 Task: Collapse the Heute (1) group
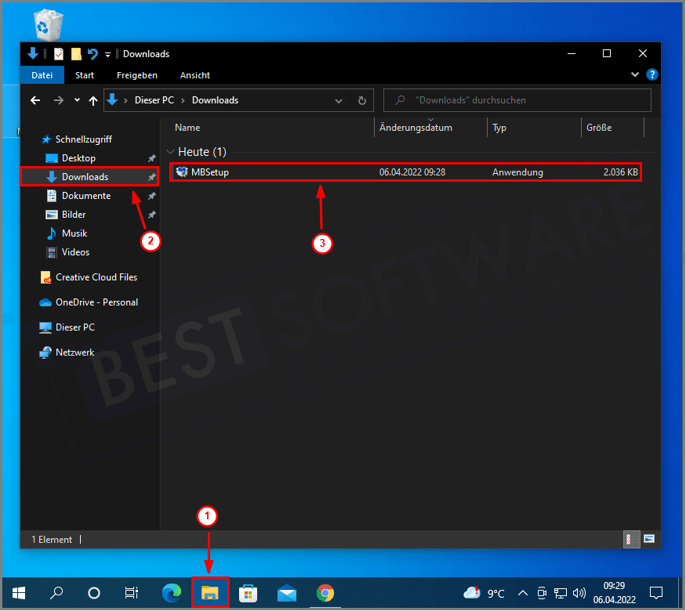tap(170, 151)
